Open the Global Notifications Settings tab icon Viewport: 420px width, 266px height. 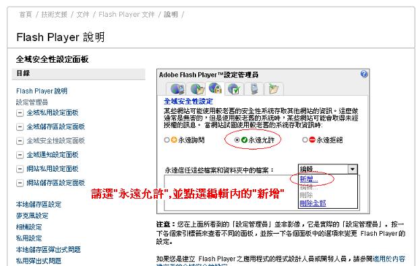tap(235, 89)
